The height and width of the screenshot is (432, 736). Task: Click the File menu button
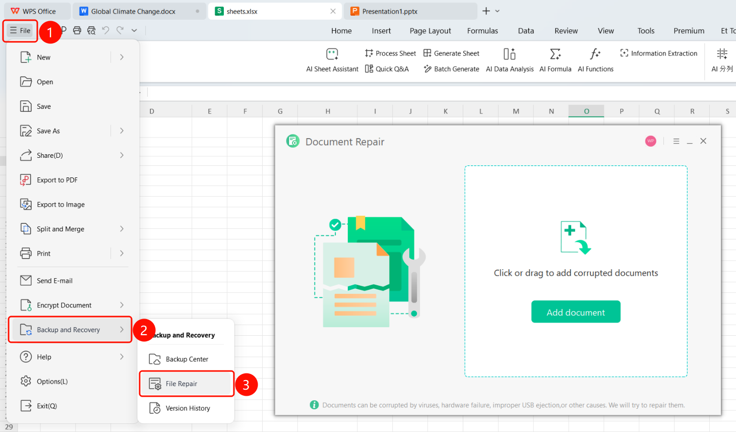pos(21,30)
